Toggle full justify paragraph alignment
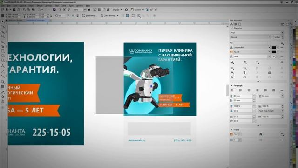 point(265,90)
